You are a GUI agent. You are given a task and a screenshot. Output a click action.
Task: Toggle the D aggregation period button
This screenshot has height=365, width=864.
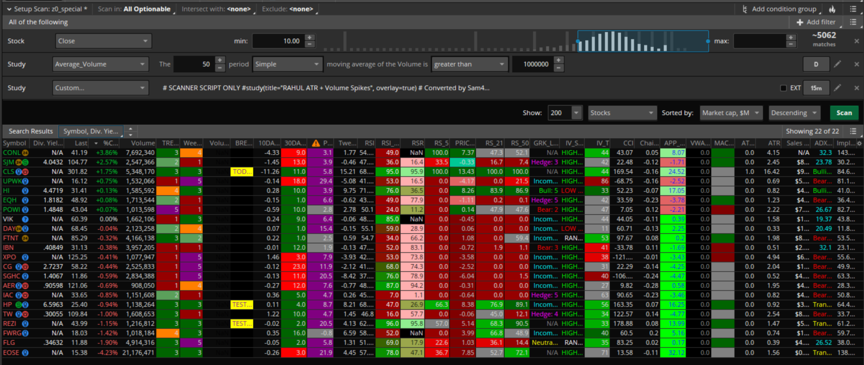pyautogui.click(x=816, y=64)
